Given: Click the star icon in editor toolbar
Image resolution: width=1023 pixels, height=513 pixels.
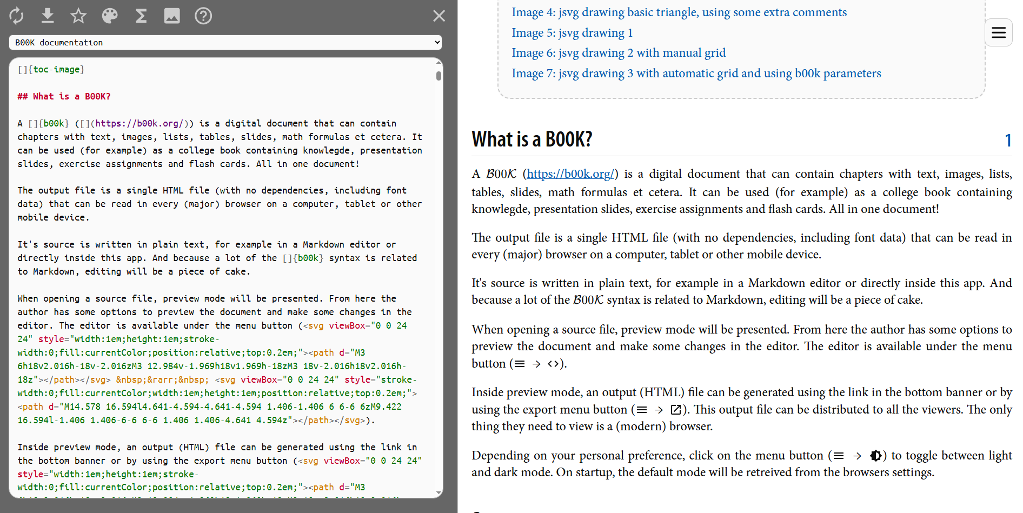Looking at the screenshot, I should (78, 16).
